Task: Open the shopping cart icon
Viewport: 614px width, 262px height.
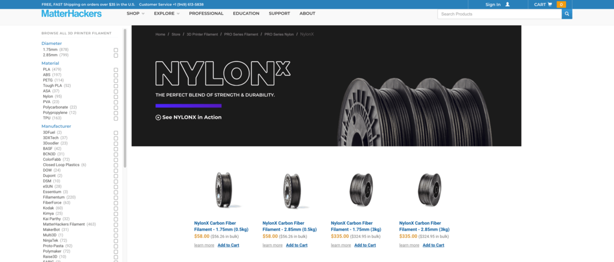Action: pos(550,4)
